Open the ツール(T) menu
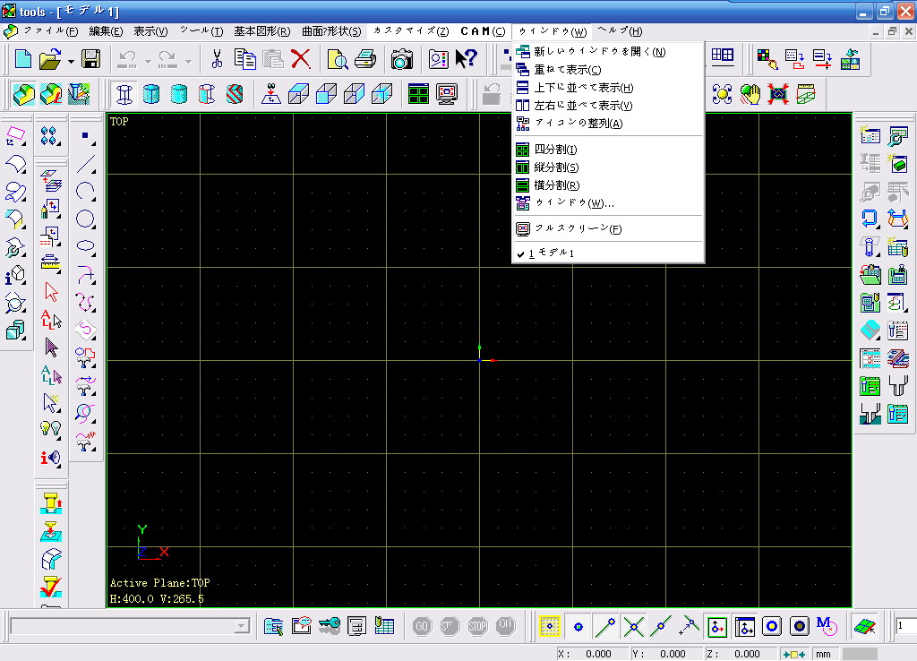917x661 pixels. 201,31
